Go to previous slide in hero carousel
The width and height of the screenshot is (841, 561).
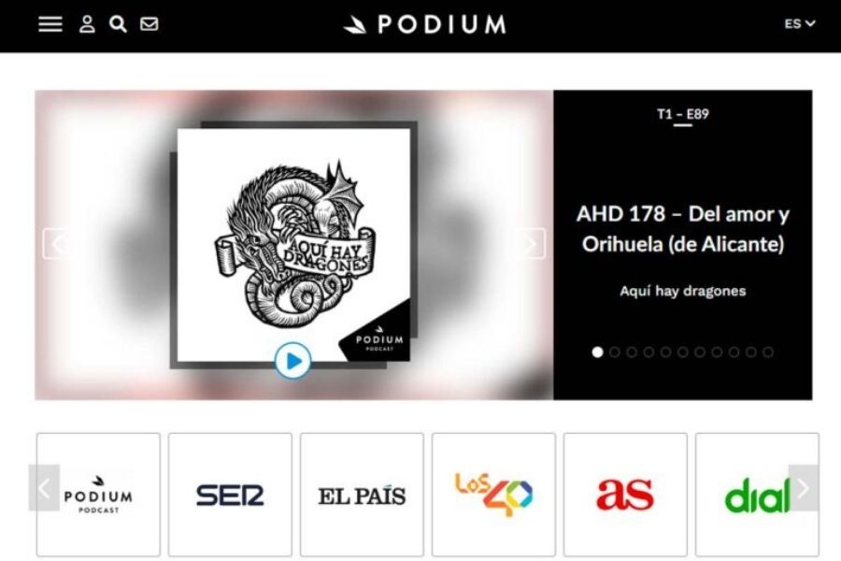pyautogui.click(x=57, y=244)
